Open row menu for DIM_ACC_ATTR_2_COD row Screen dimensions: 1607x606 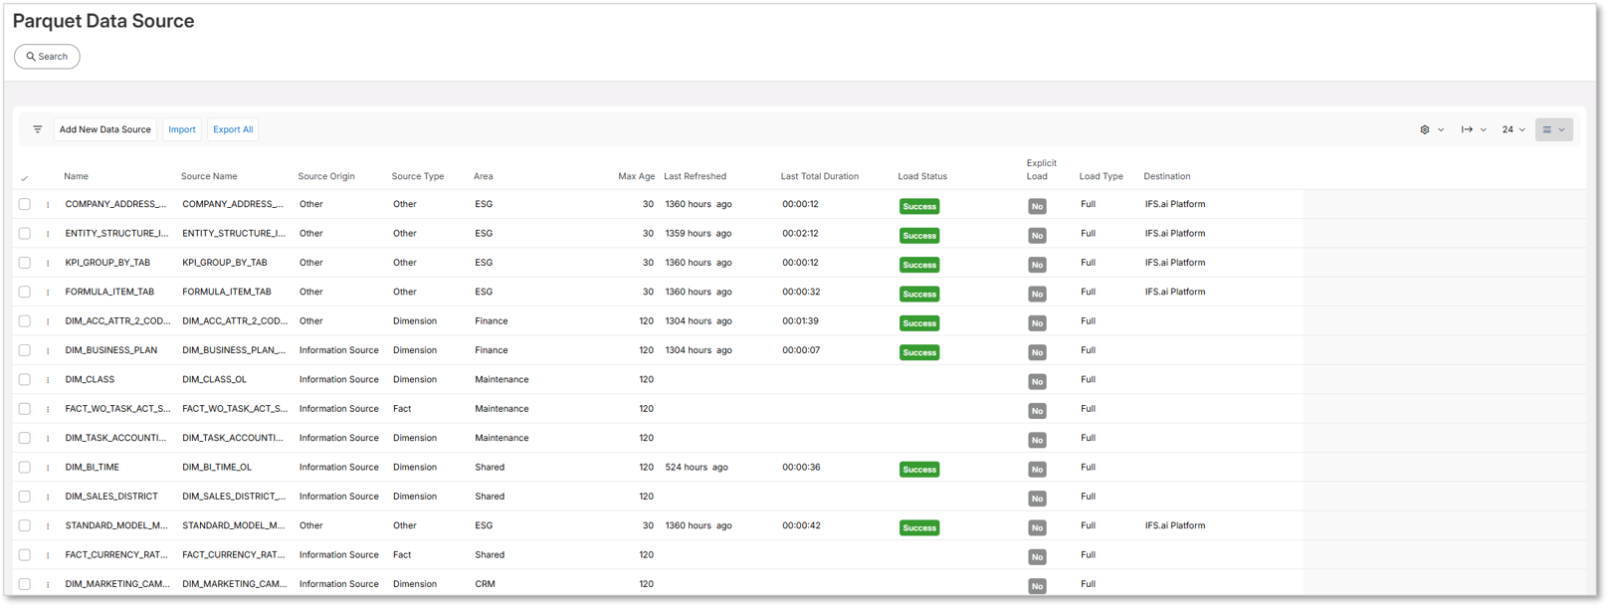[48, 321]
